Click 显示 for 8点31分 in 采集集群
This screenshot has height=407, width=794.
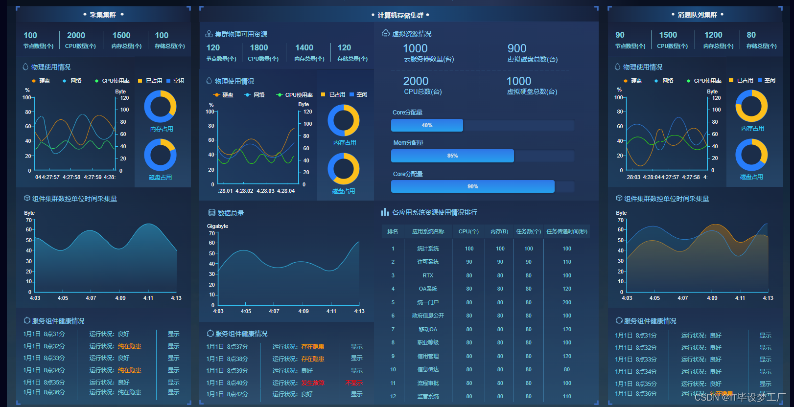pyautogui.click(x=174, y=334)
